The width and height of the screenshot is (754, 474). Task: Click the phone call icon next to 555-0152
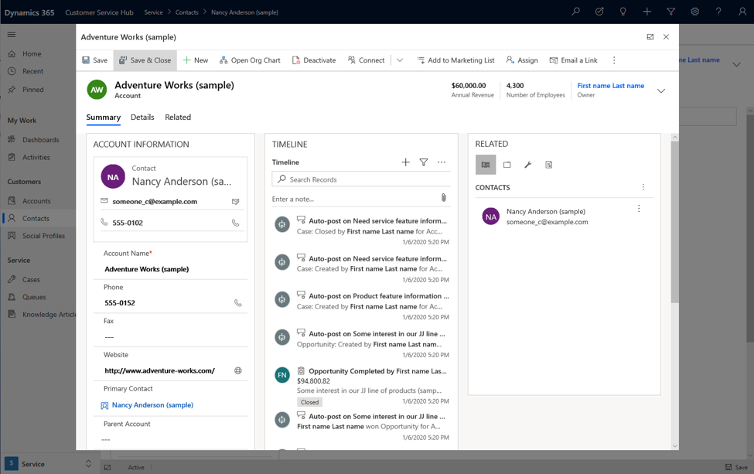tap(237, 303)
